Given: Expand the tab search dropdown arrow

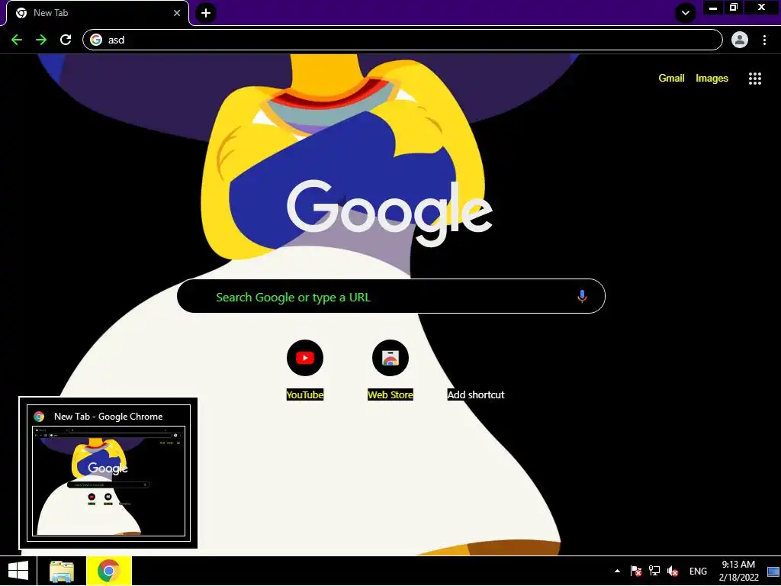Looking at the screenshot, I should click(686, 13).
